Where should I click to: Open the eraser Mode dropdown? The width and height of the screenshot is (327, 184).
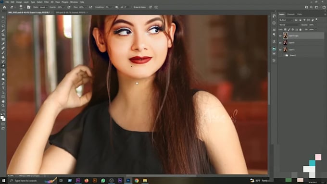coord(44,7)
